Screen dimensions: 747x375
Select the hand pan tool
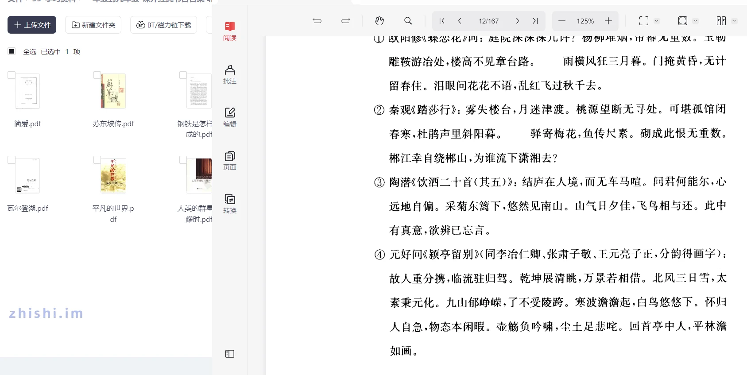click(379, 21)
